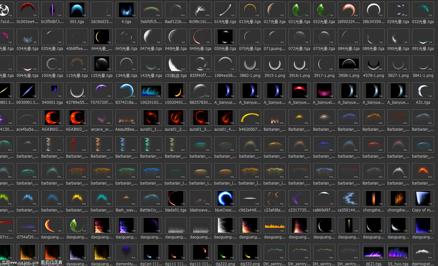The image size is (438, 266).
Task: Open the 10020401 orange crescent thumbnail
Action: point(176,91)
